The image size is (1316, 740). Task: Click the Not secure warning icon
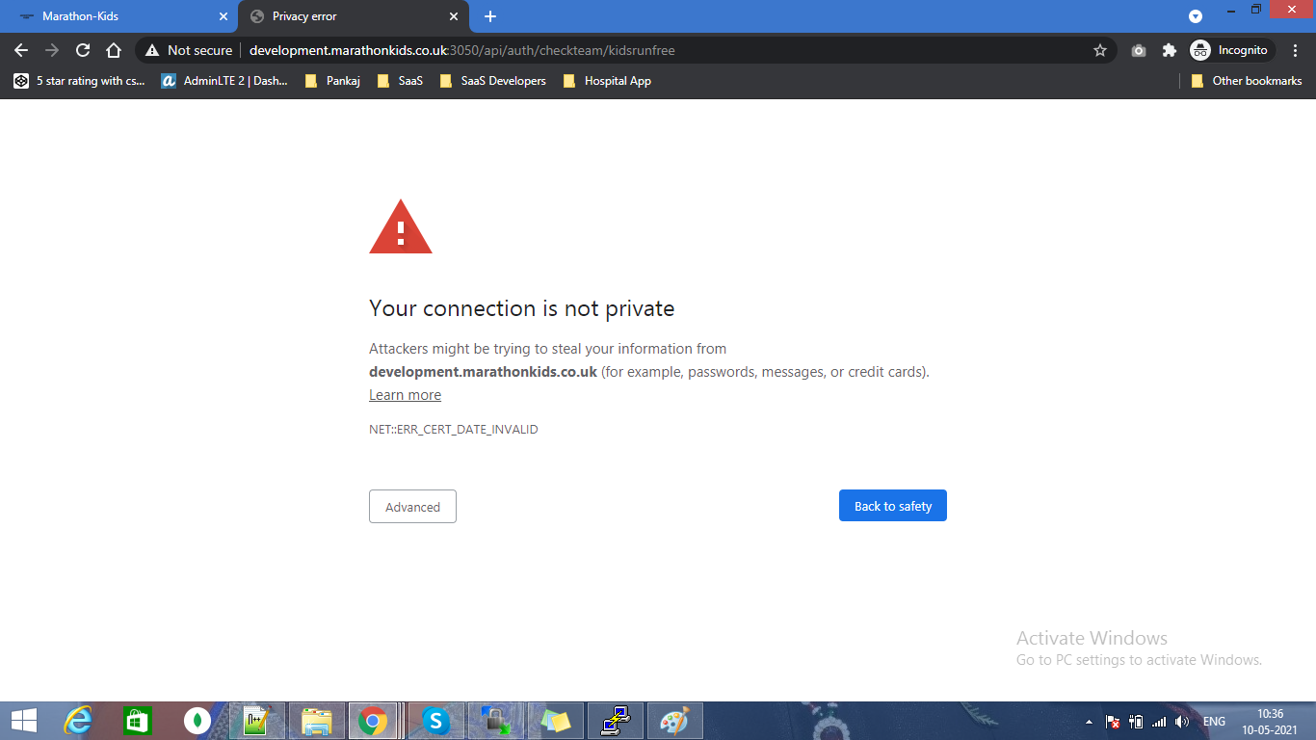[x=152, y=50]
